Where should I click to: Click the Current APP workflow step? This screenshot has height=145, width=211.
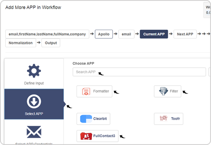tap(154, 34)
